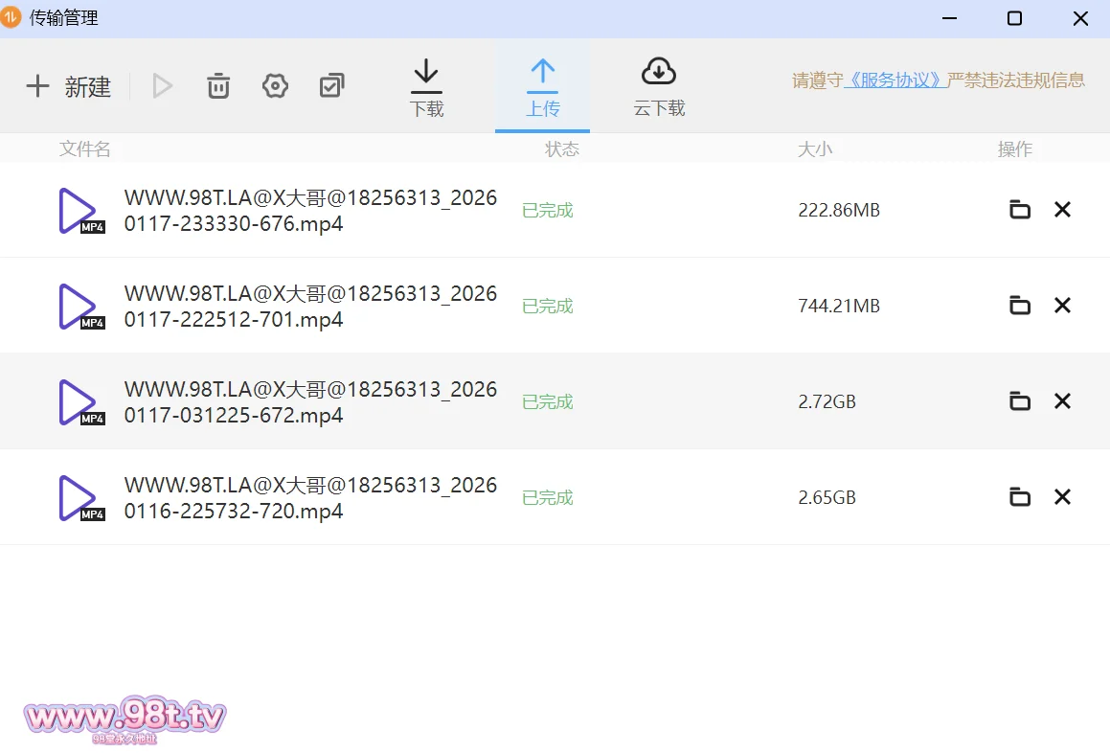
Task: Switch to the Download (下载) tab
Action: click(426, 87)
